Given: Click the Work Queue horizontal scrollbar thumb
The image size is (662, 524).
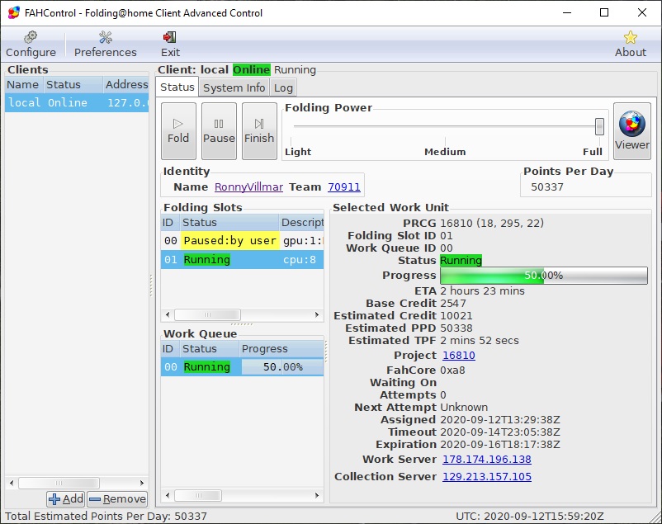Looking at the screenshot, I should point(198,495).
